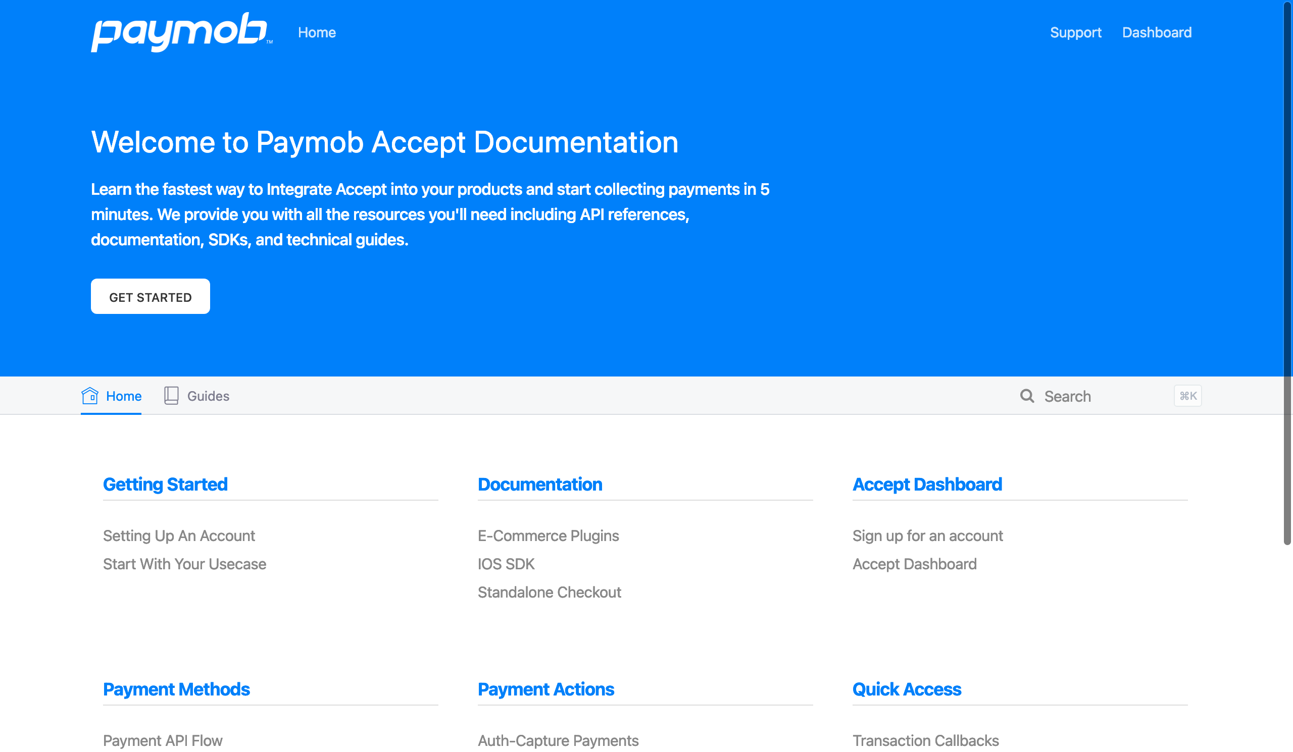Open Payment API Flow link

tap(163, 740)
